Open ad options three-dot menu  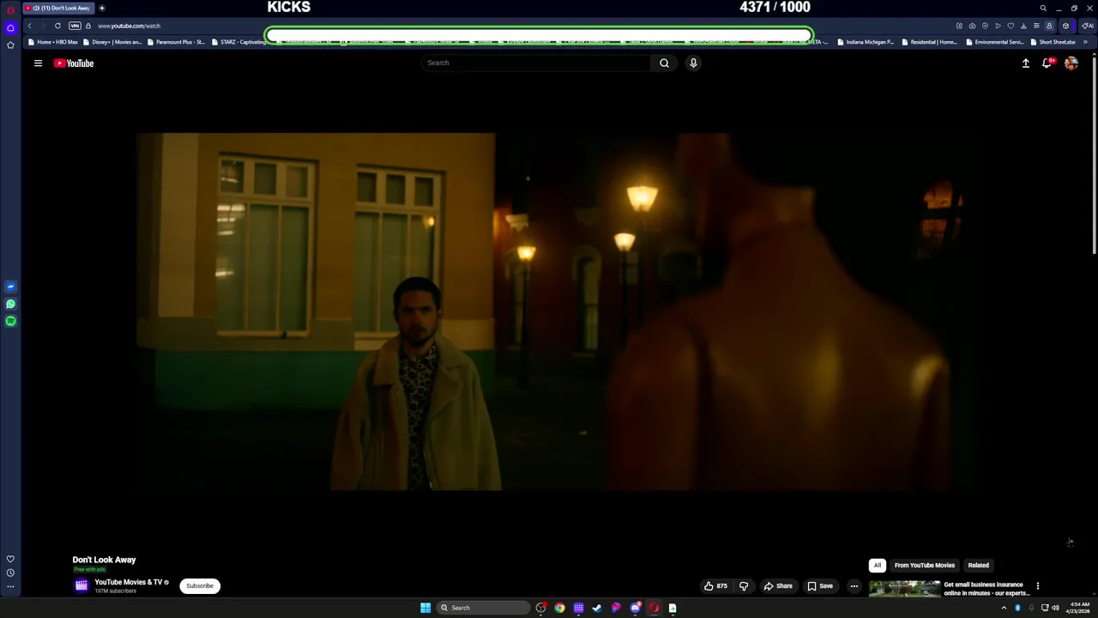point(1037,586)
